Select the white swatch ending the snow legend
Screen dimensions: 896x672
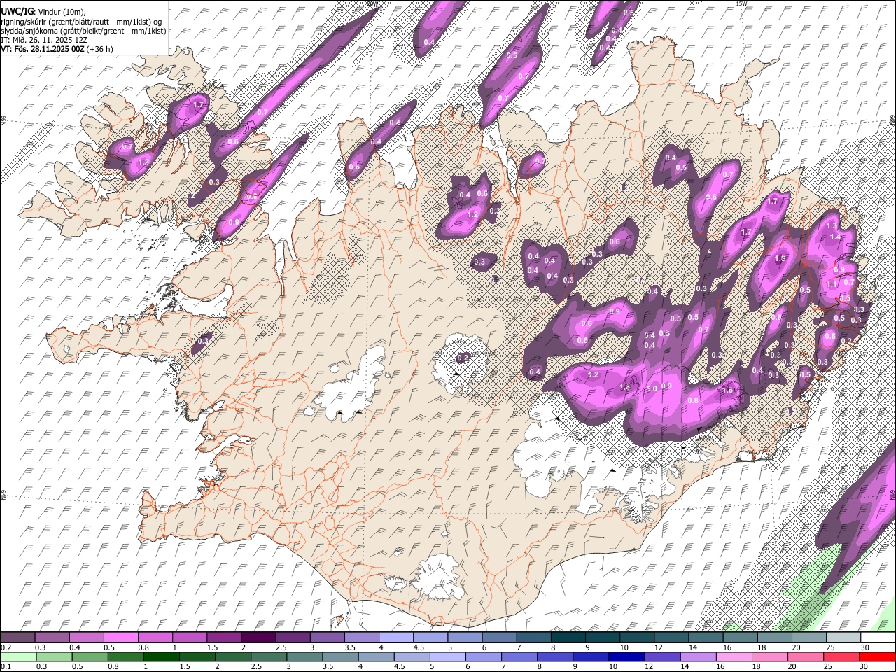coord(876,637)
